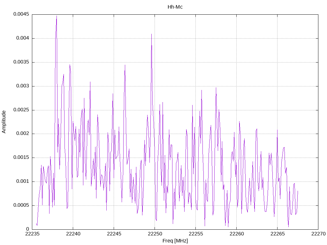Click the 22270 x-axis tick label
Viewport: 327px width, 245px height.
pos(318,234)
